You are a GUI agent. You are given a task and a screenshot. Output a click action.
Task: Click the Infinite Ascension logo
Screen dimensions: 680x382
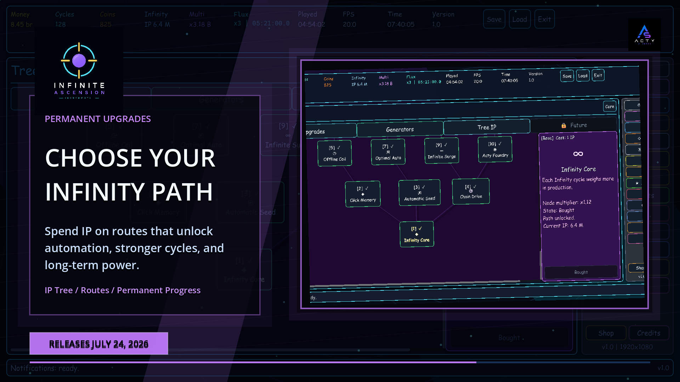(x=79, y=71)
